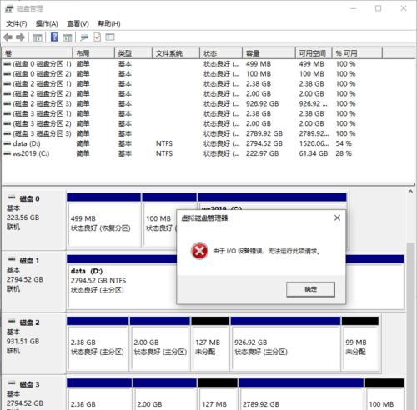This screenshot has width=417, height=410.
Task: Click the Back arrow toolbar icon
Action: tap(8, 37)
